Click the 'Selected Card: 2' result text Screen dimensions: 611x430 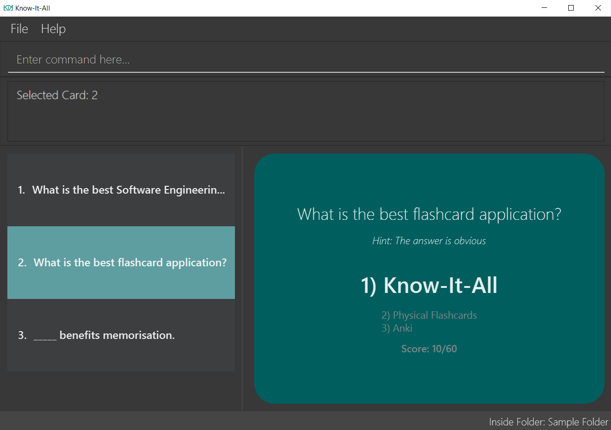coord(57,95)
